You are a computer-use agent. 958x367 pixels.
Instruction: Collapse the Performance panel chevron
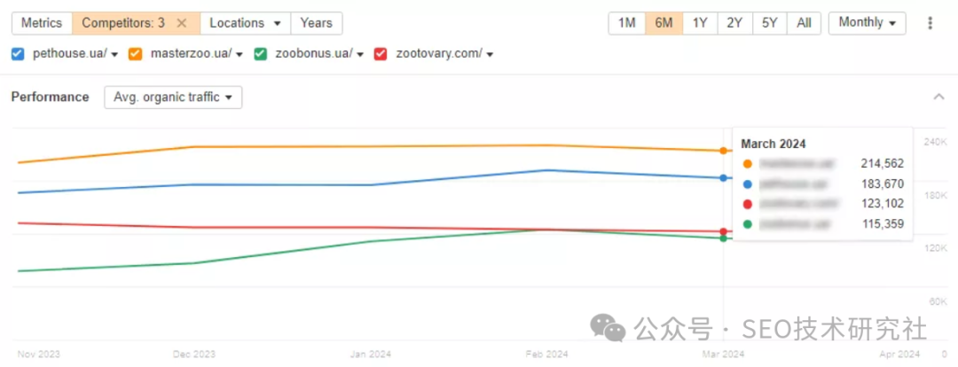pos(939,97)
